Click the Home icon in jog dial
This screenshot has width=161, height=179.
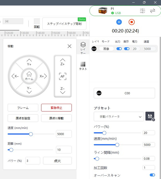tap(29, 76)
